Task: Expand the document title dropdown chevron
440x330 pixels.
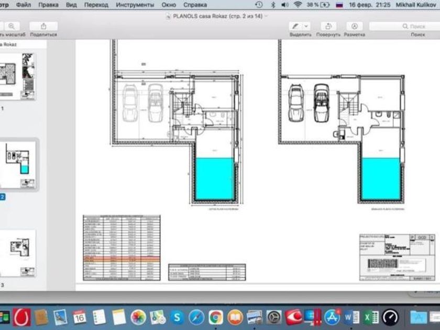Action: click(266, 16)
